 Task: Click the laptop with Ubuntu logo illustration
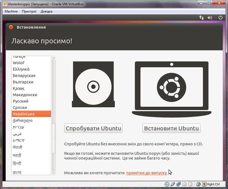coord(172,89)
